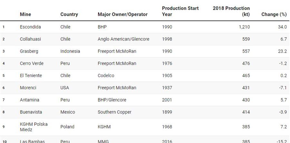
Task: Select the Grasberg row's Indonesia cell
Action: (70, 51)
